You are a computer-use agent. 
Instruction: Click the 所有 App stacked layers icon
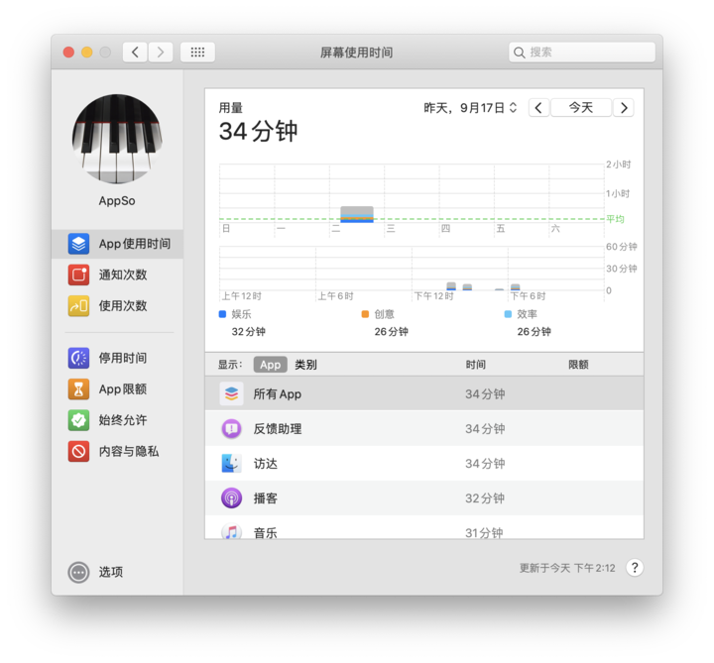tap(231, 393)
